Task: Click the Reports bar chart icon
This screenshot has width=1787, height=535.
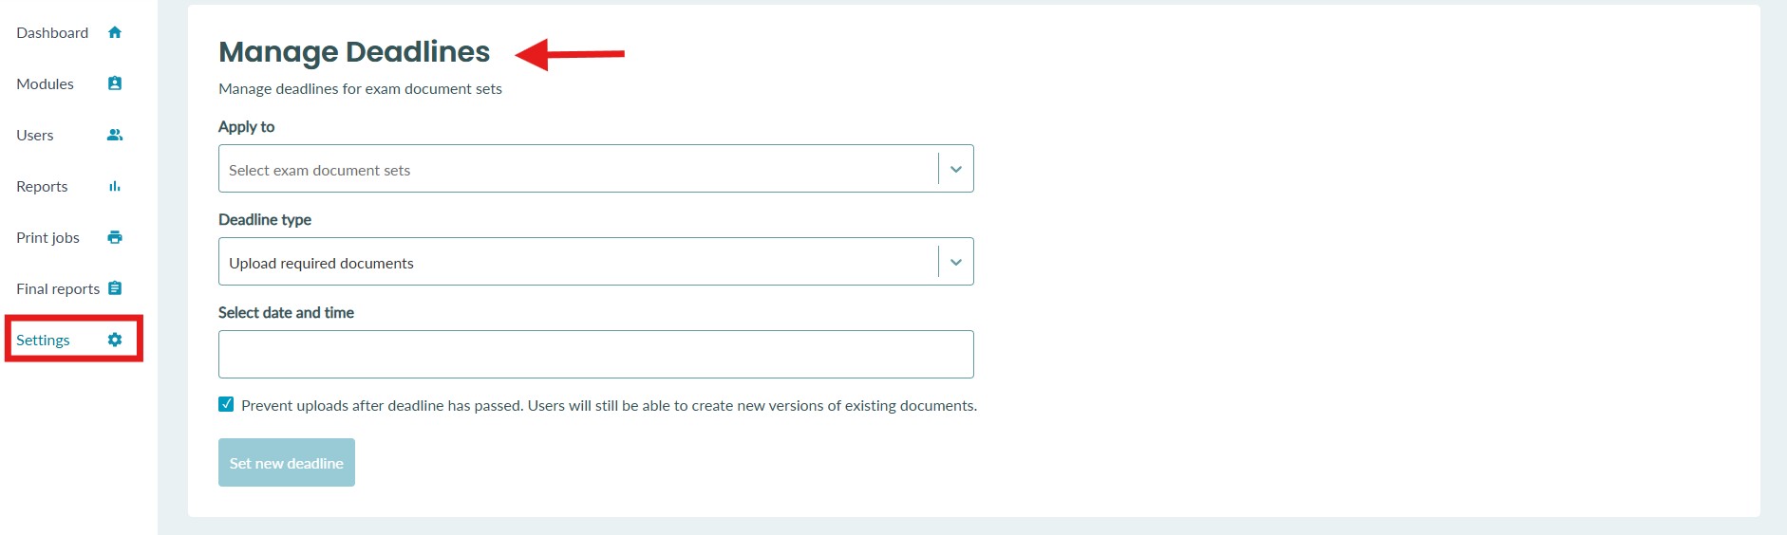Action: 115,186
